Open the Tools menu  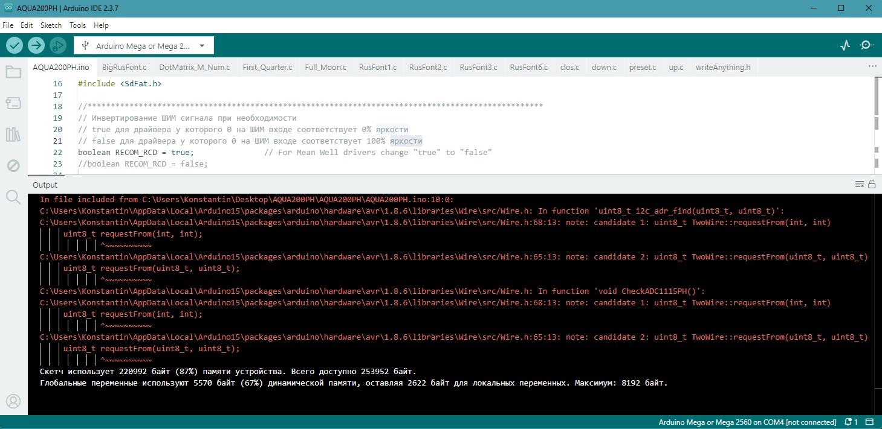[77, 25]
